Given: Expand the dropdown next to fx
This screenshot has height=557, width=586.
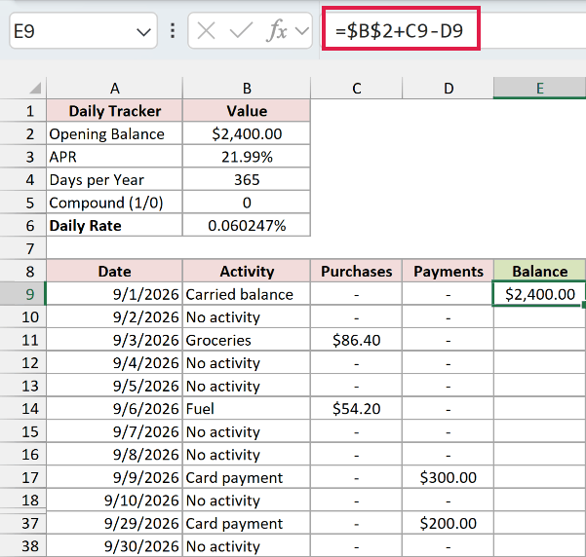Looking at the screenshot, I should (x=302, y=31).
